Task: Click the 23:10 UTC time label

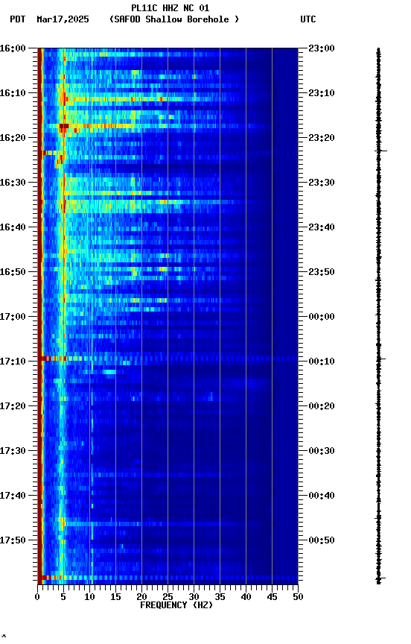Action: tap(322, 93)
